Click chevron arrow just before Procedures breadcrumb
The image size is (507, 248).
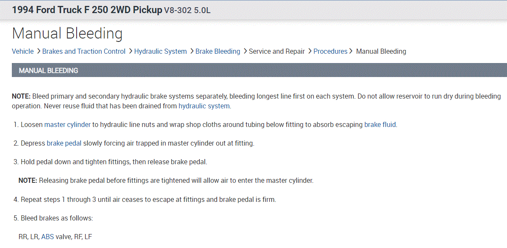[310, 51]
